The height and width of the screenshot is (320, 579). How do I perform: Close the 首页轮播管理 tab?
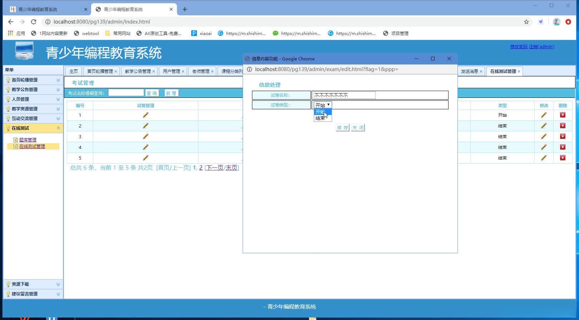[x=116, y=71]
